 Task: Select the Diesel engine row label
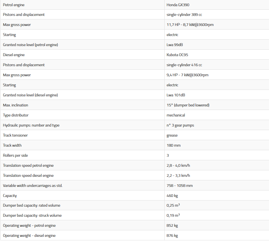[x=14, y=55]
